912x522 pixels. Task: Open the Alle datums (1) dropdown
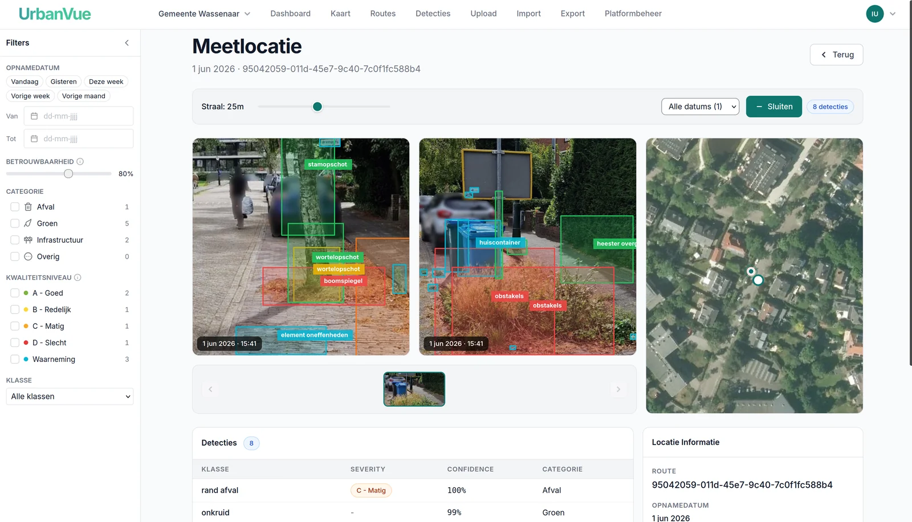pyautogui.click(x=700, y=107)
